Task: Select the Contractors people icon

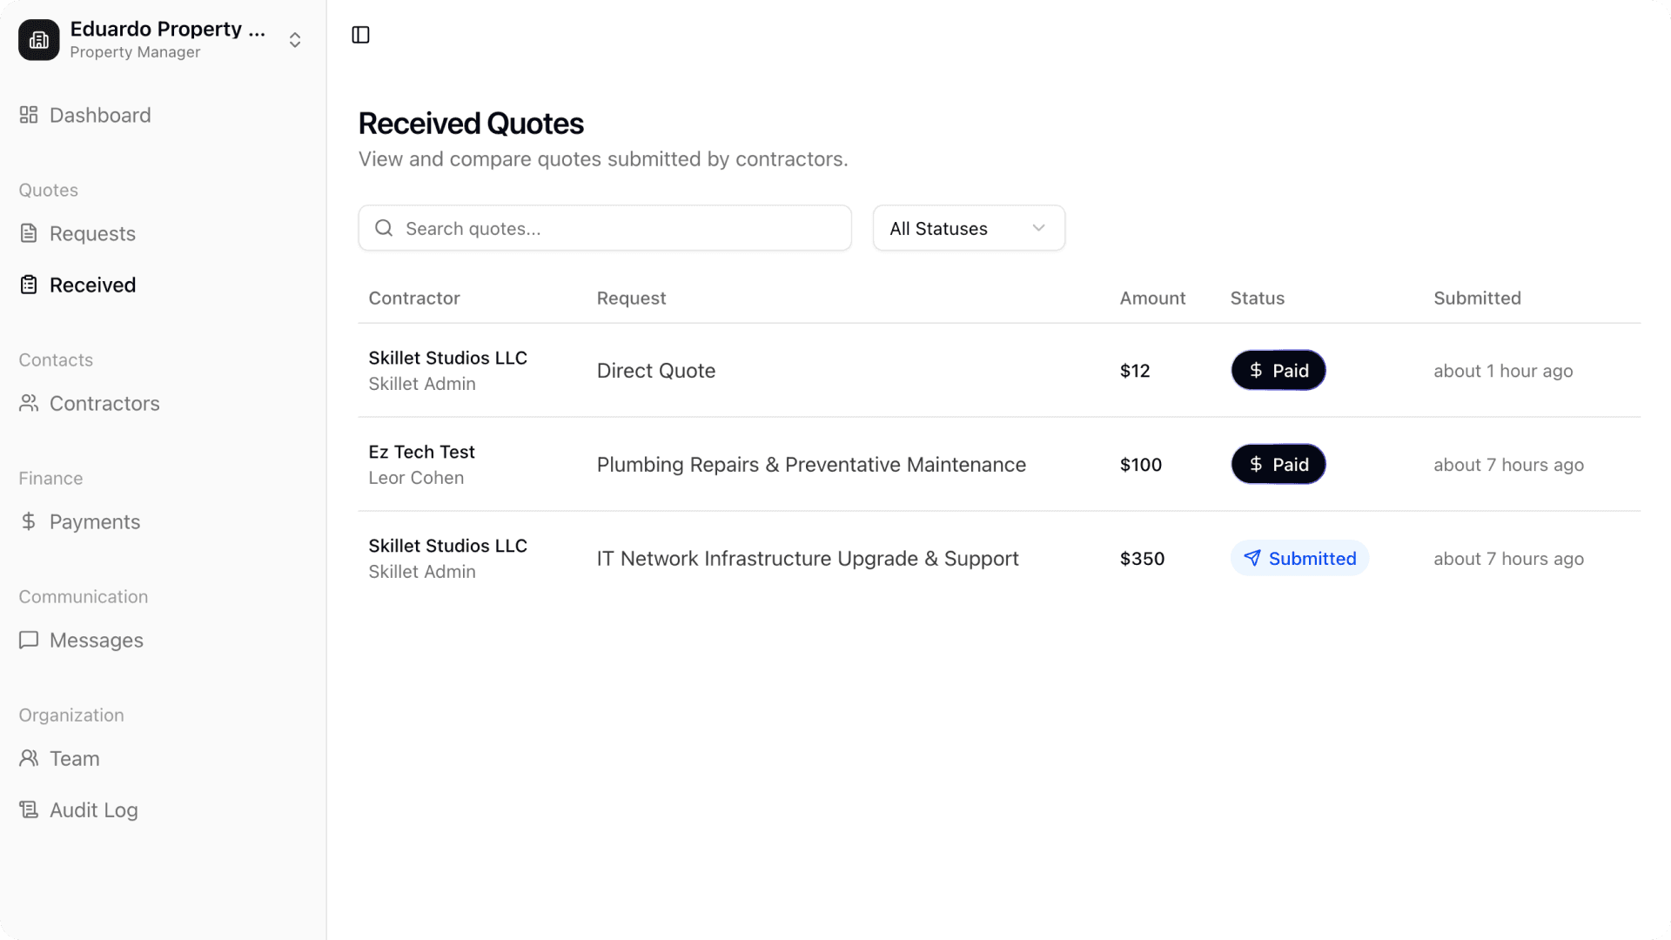Action: coord(29,403)
